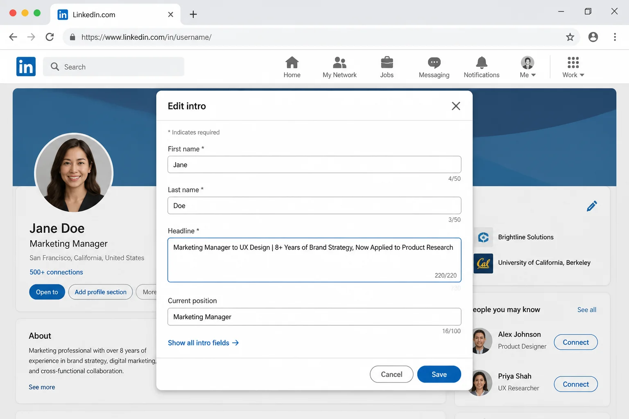629x419 pixels.
Task: Click the LinkedIn Search box
Action: click(x=113, y=67)
